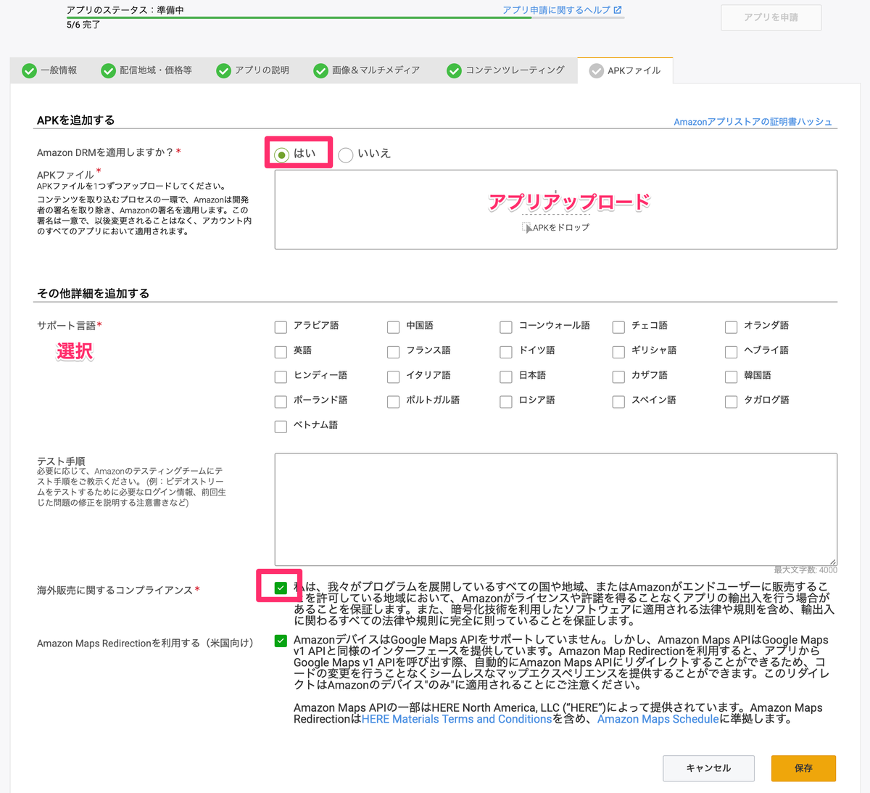Click the check icon on コンテンツレーティング tab

click(454, 70)
